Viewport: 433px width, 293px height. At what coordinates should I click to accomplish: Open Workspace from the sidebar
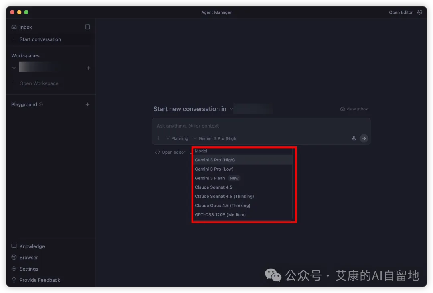38,83
